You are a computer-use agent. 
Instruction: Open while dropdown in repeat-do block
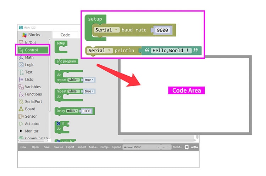(73, 91)
